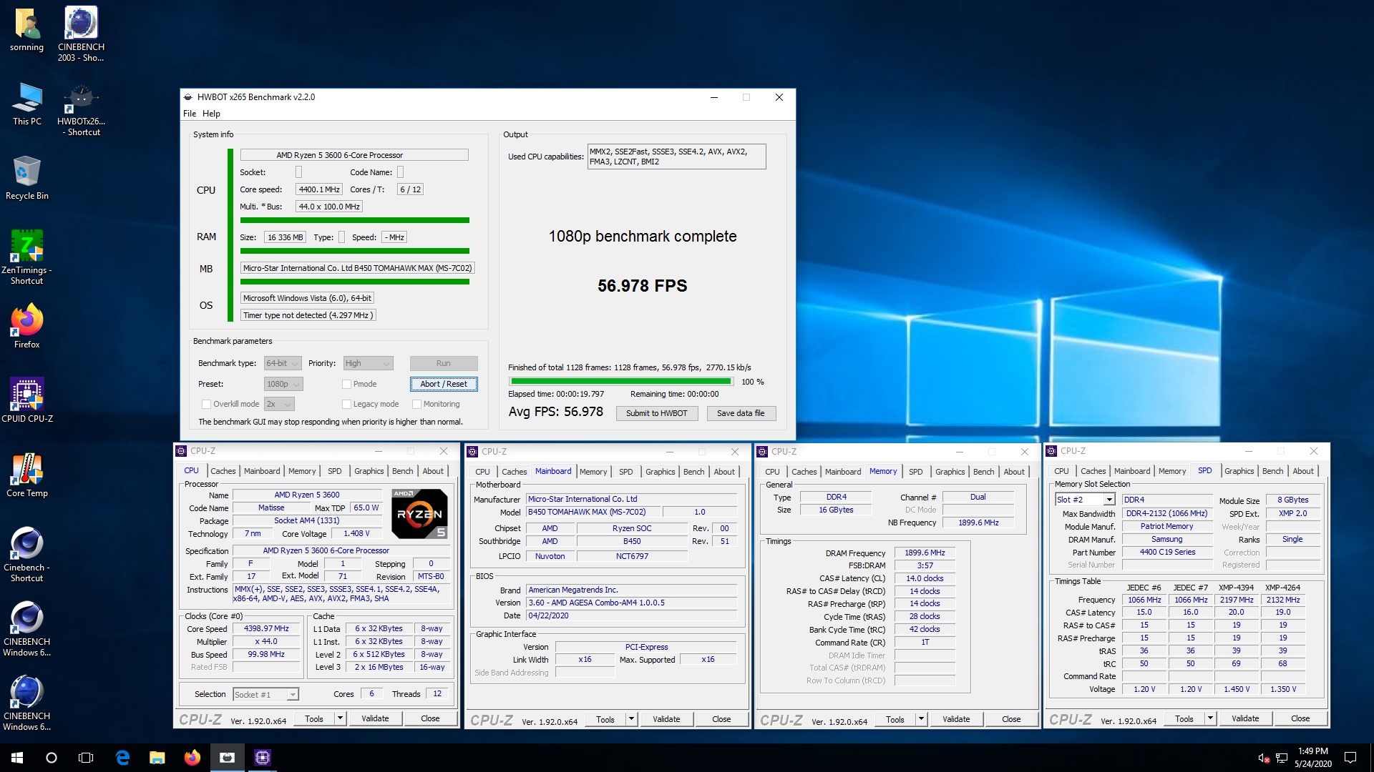Open the notification center icon
Viewport: 1374px width, 772px height.
pos(1350,758)
